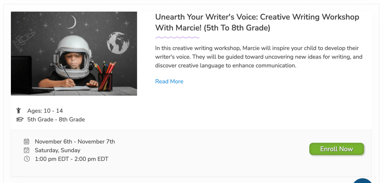Click the globe drawing in the workshop photo
This screenshot has height=183, width=384.
tap(118, 42)
